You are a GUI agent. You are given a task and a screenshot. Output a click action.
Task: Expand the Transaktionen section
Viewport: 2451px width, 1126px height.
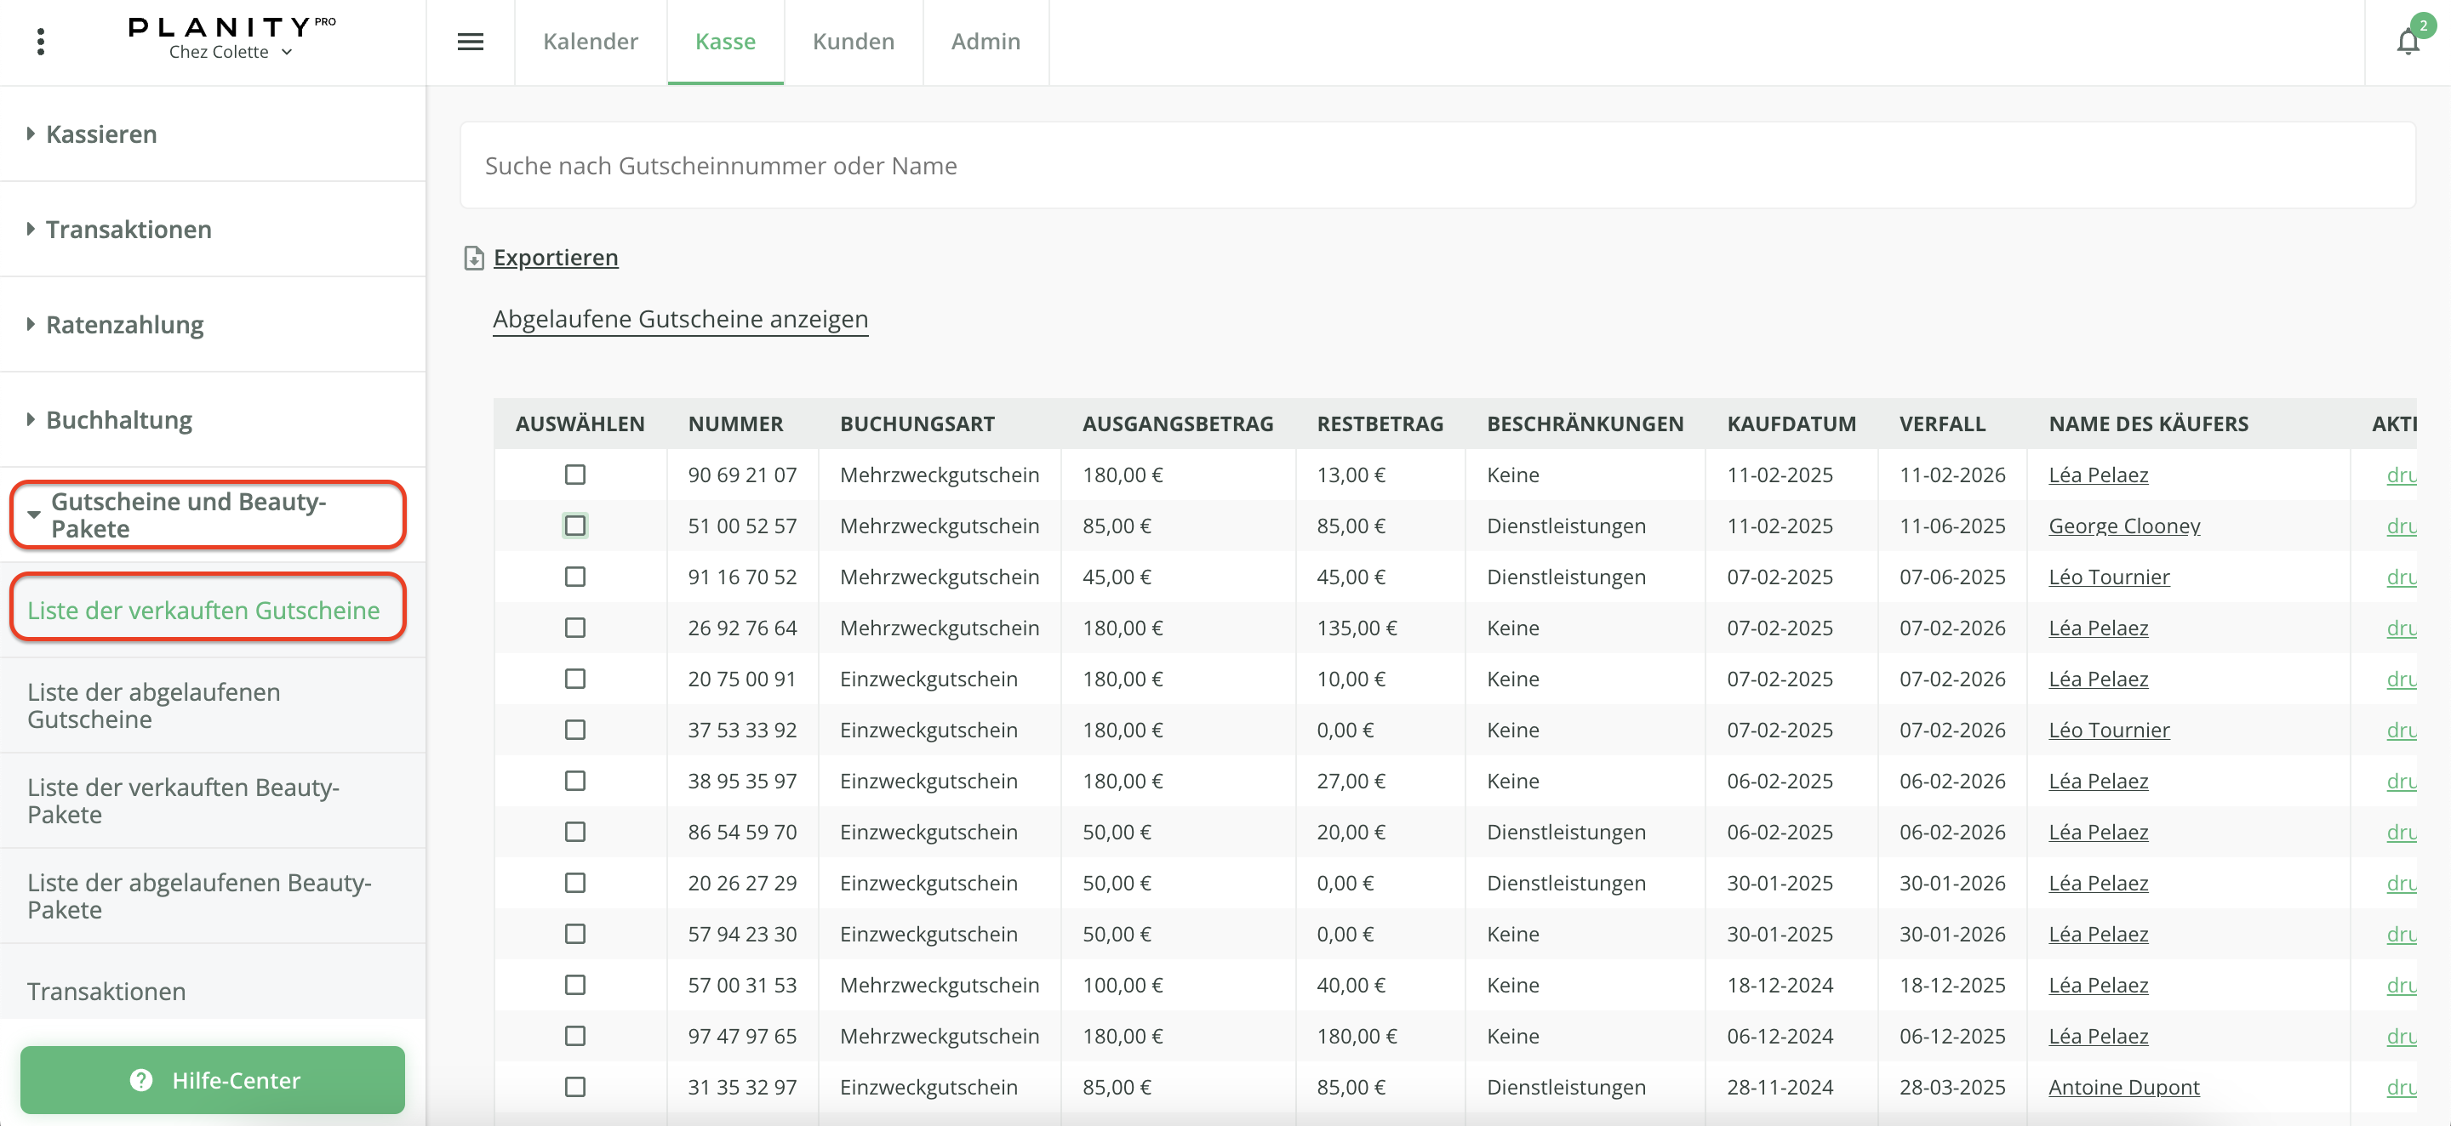click(128, 229)
